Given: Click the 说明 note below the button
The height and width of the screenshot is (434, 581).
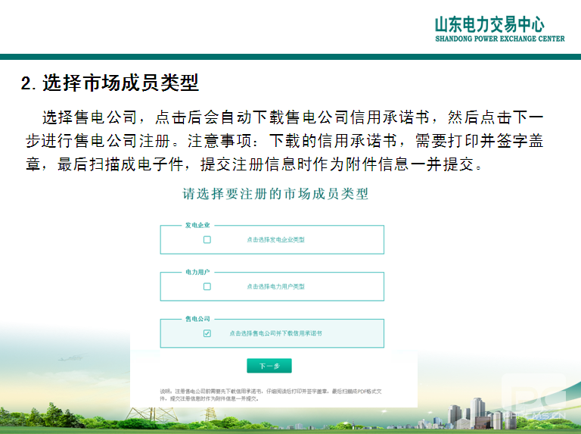Looking at the screenshot, I should click(271, 395).
